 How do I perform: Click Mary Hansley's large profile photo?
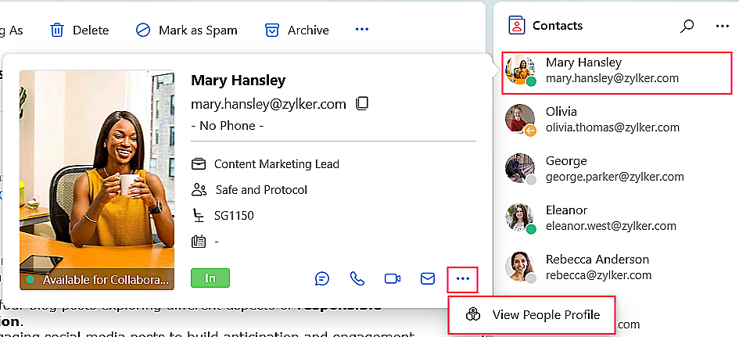click(x=97, y=180)
